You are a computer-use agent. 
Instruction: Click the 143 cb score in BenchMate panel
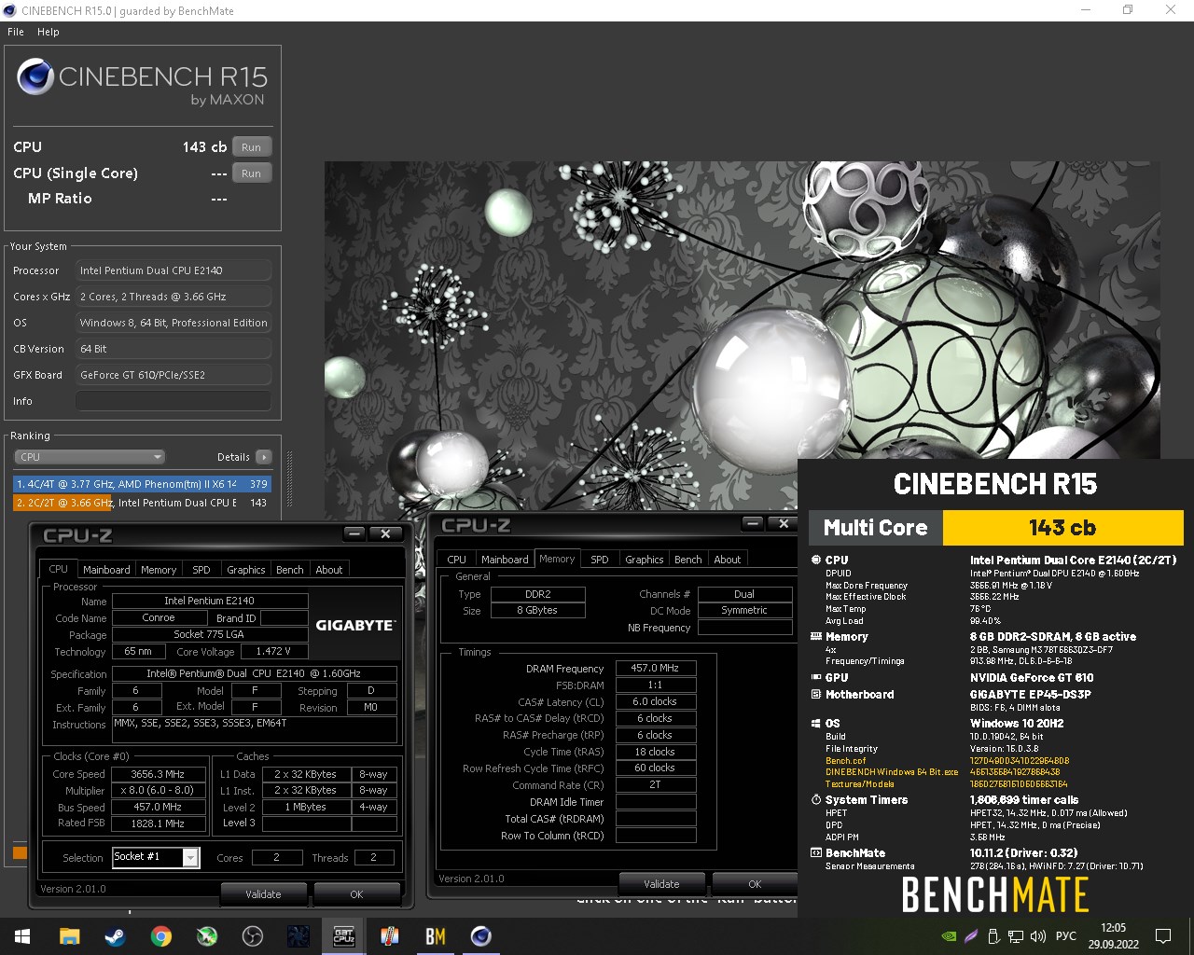tap(1062, 528)
